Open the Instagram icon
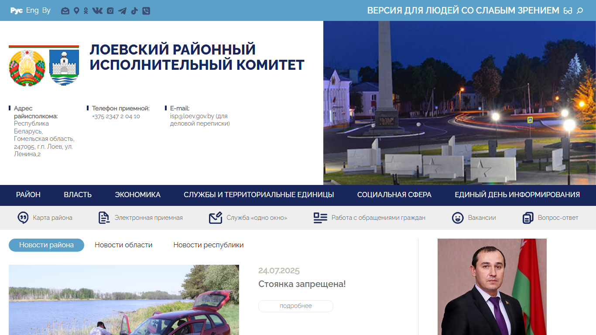 (110, 11)
